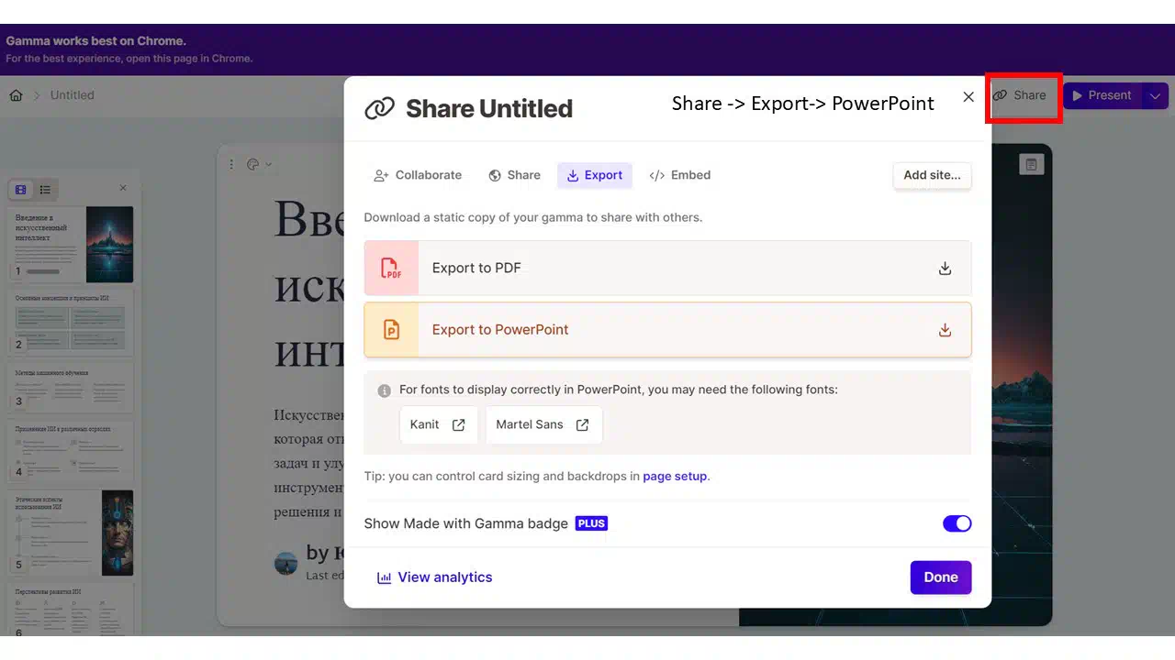
Task: Close the slide sidebar panel
Action: pos(123,188)
